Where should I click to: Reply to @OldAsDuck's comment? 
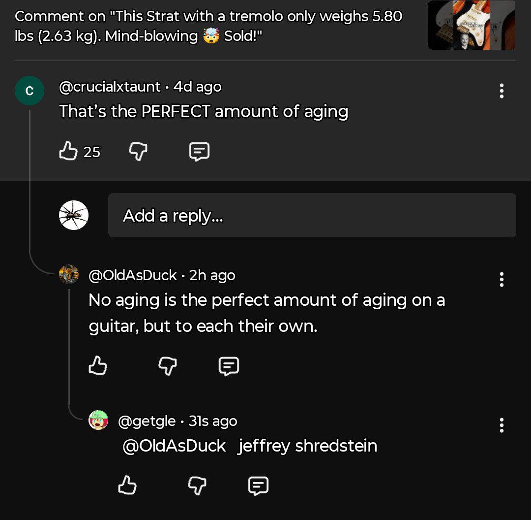pyautogui.click(x=229, y=366)
